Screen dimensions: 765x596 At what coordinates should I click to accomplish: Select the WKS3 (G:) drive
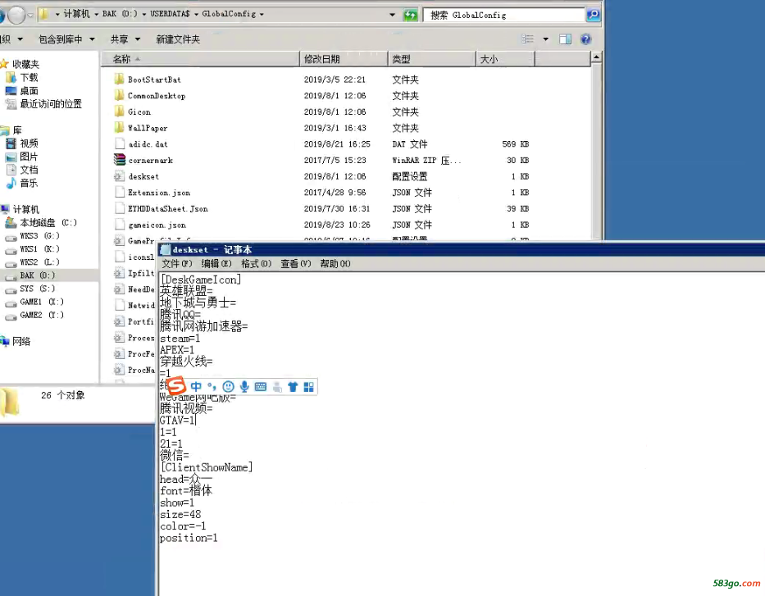[x=39, y=235]
